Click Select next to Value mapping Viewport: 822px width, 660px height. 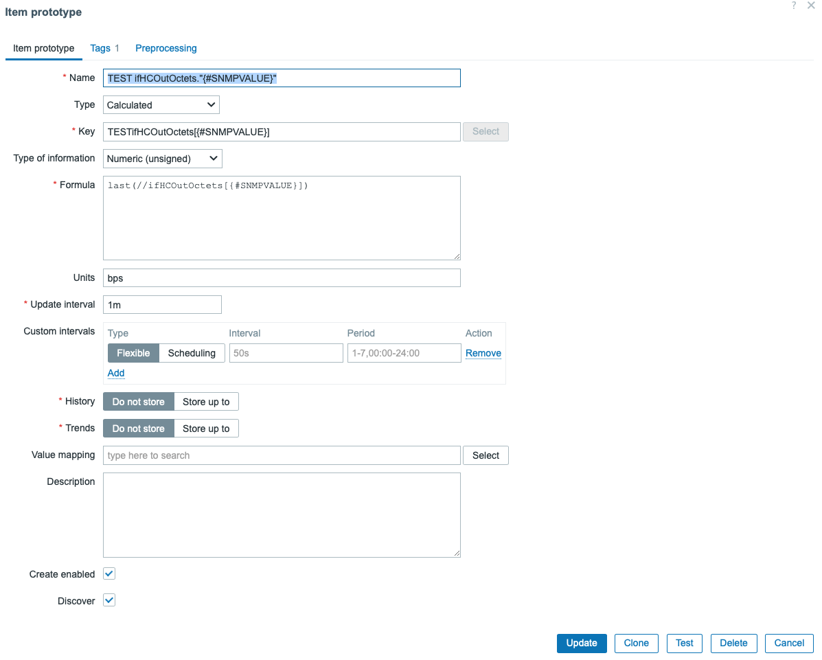(486, 455)
